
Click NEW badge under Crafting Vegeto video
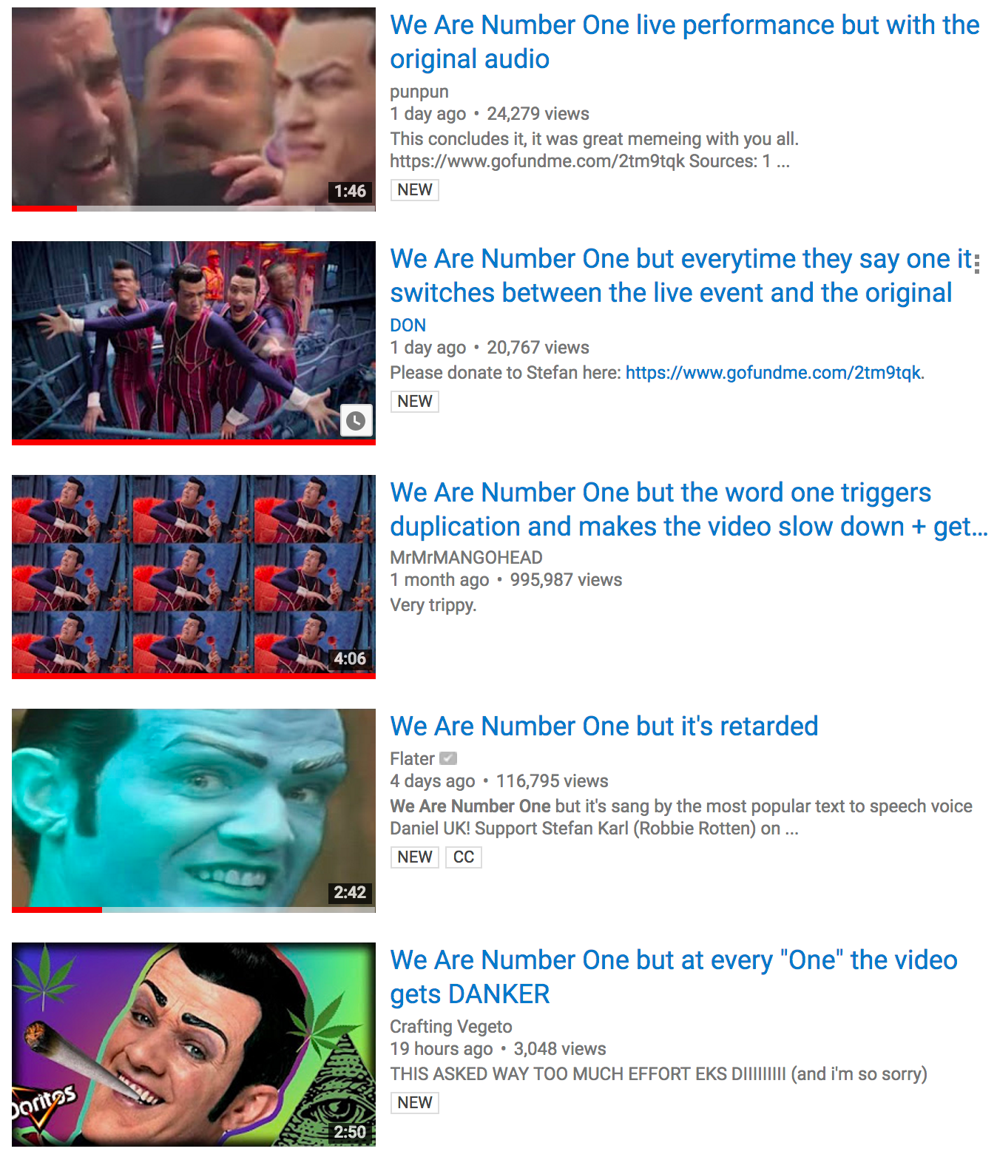[x=415, y=1102]
